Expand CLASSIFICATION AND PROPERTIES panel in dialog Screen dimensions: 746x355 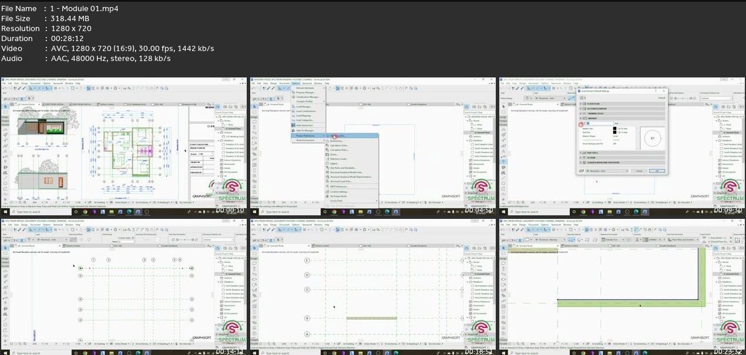[622, 163]
